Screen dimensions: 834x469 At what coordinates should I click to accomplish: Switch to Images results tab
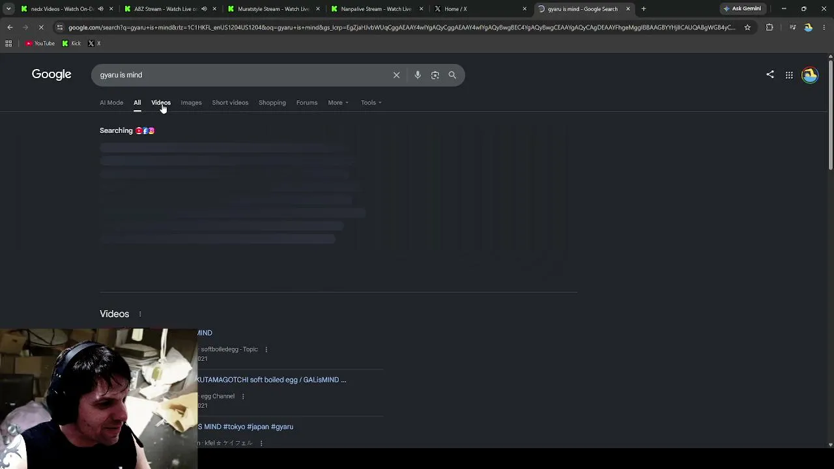(x=191, y=102)
